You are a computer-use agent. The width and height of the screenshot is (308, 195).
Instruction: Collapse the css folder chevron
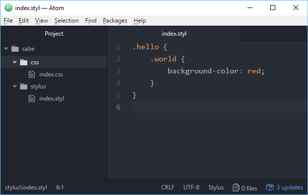point(15,62)
